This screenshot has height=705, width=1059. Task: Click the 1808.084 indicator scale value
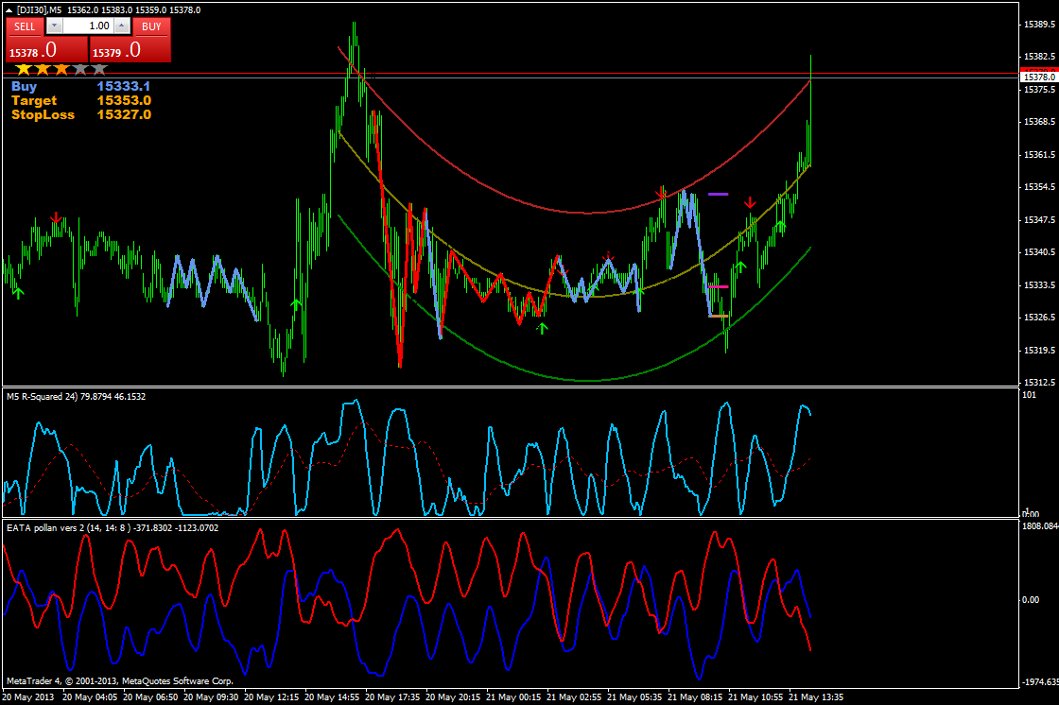(x=1040, y=526)
